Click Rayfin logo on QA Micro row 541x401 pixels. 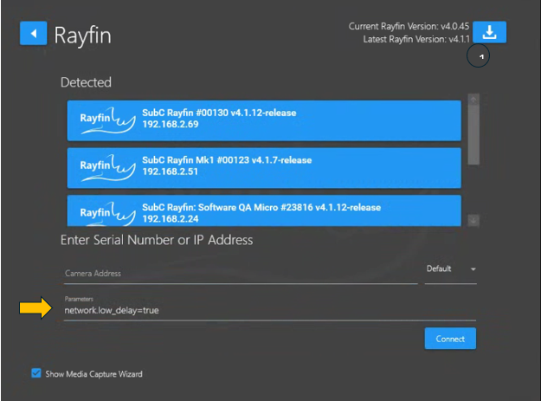coord(107,213)
